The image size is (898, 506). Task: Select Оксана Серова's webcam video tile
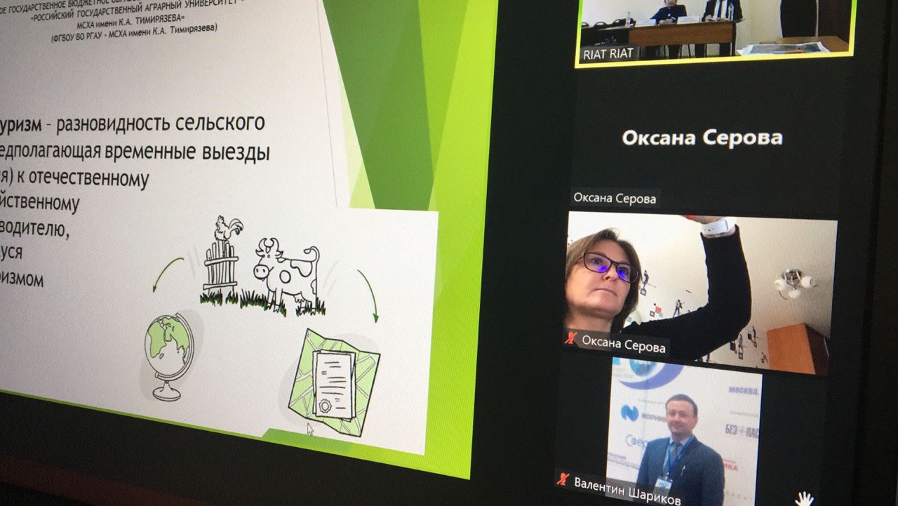click(702, 291)
